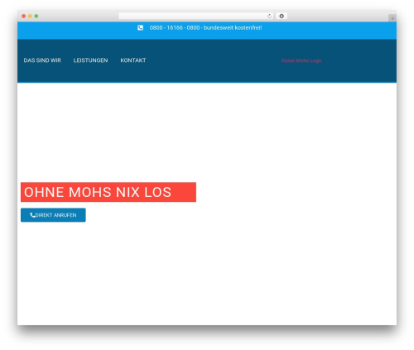Click the yellow minimize window button
The image size is (414, 350).
point(30,16)
